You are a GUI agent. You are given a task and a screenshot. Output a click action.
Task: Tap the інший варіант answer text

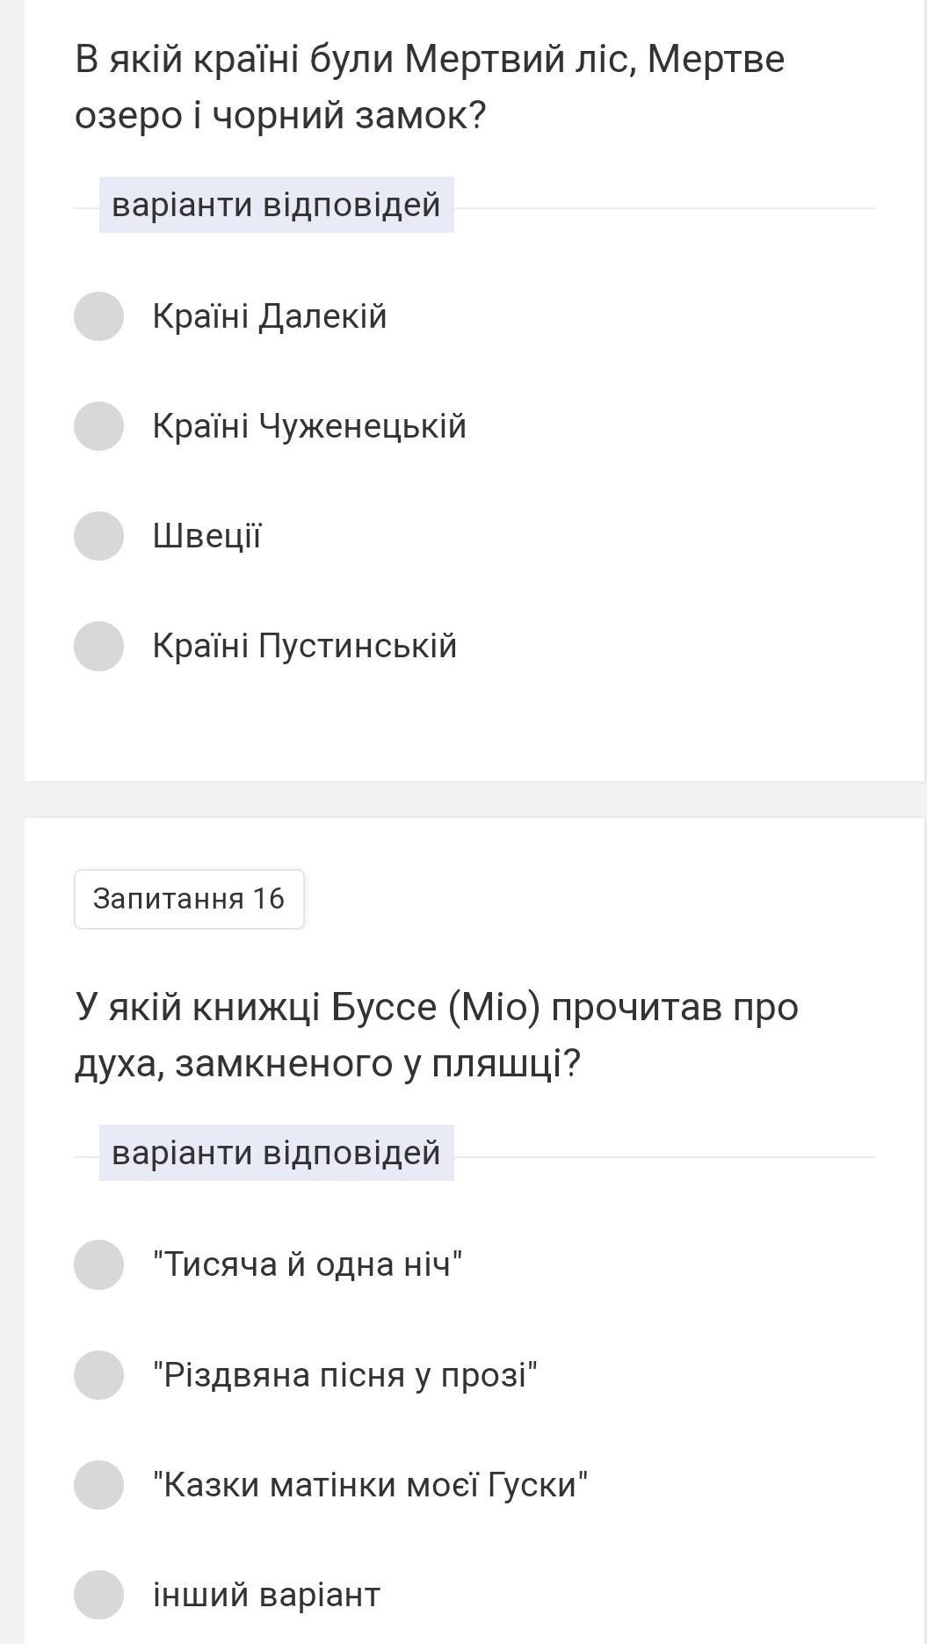click(x=266, y=1595)
